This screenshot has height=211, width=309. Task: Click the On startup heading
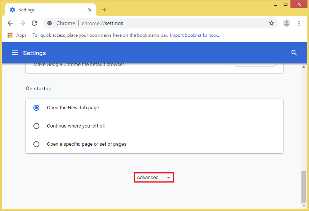coord(39,88)
